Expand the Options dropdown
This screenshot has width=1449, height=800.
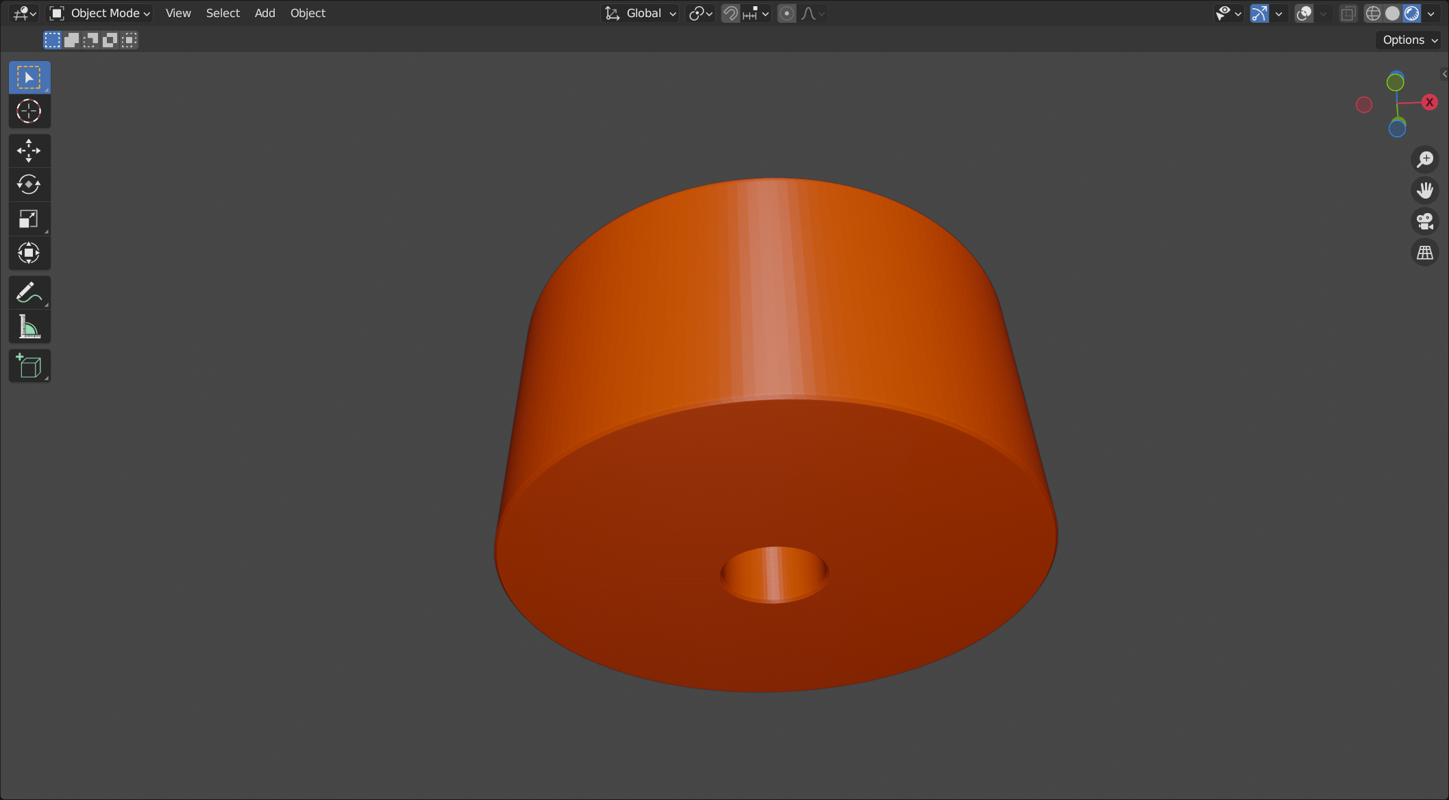point(1409,40)
